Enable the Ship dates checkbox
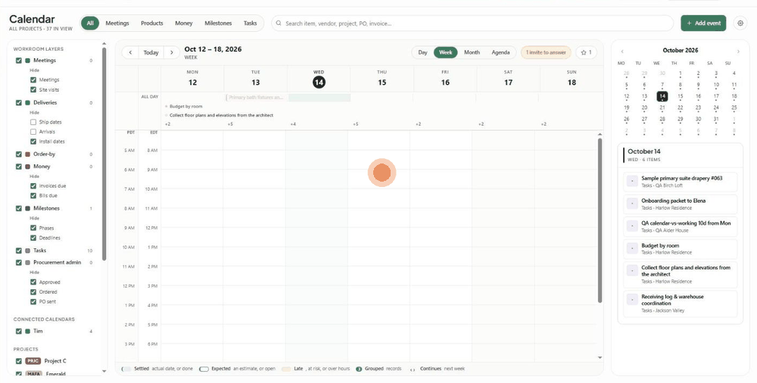 pyautogui.click(x=33, y=122)
